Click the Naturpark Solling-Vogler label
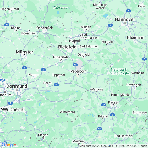 click(119, 71)
